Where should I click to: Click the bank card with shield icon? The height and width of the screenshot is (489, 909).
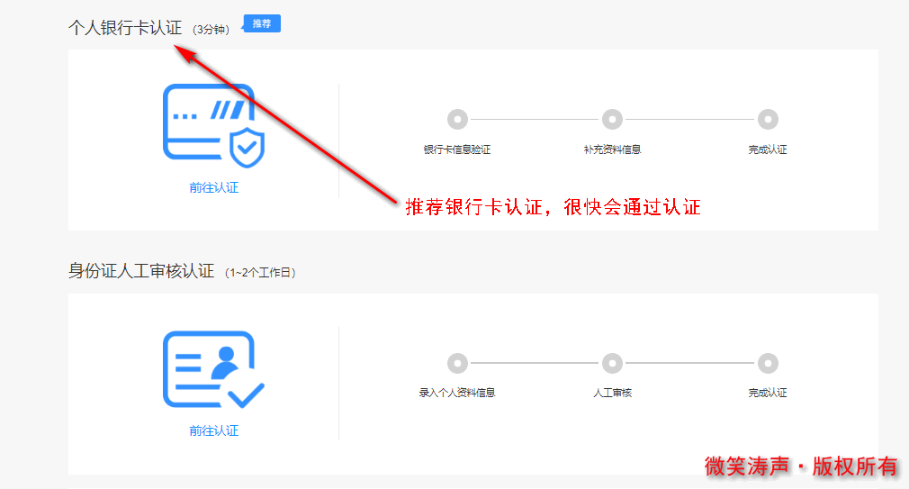213,125
